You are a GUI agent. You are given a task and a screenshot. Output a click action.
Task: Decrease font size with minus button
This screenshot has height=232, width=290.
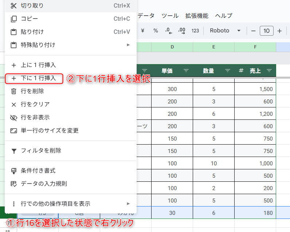253,31
